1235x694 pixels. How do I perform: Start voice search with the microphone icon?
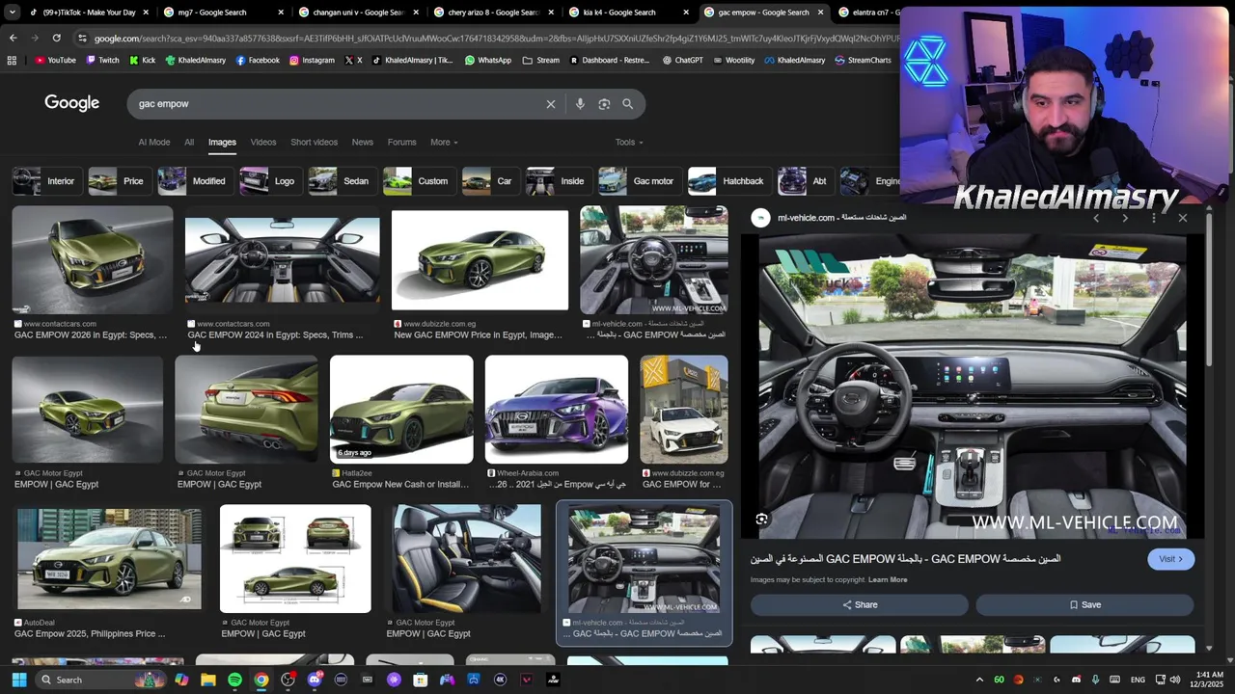580,104
